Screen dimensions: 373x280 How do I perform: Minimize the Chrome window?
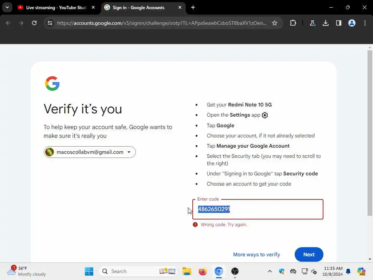pos(331,7)
